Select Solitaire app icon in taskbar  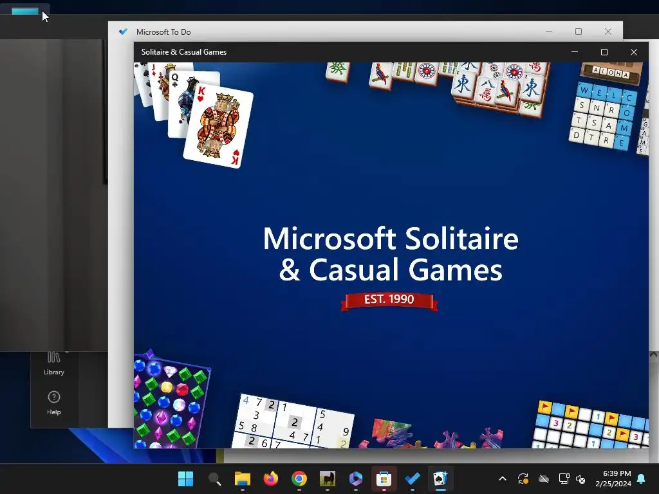click(x=440, y=479)
